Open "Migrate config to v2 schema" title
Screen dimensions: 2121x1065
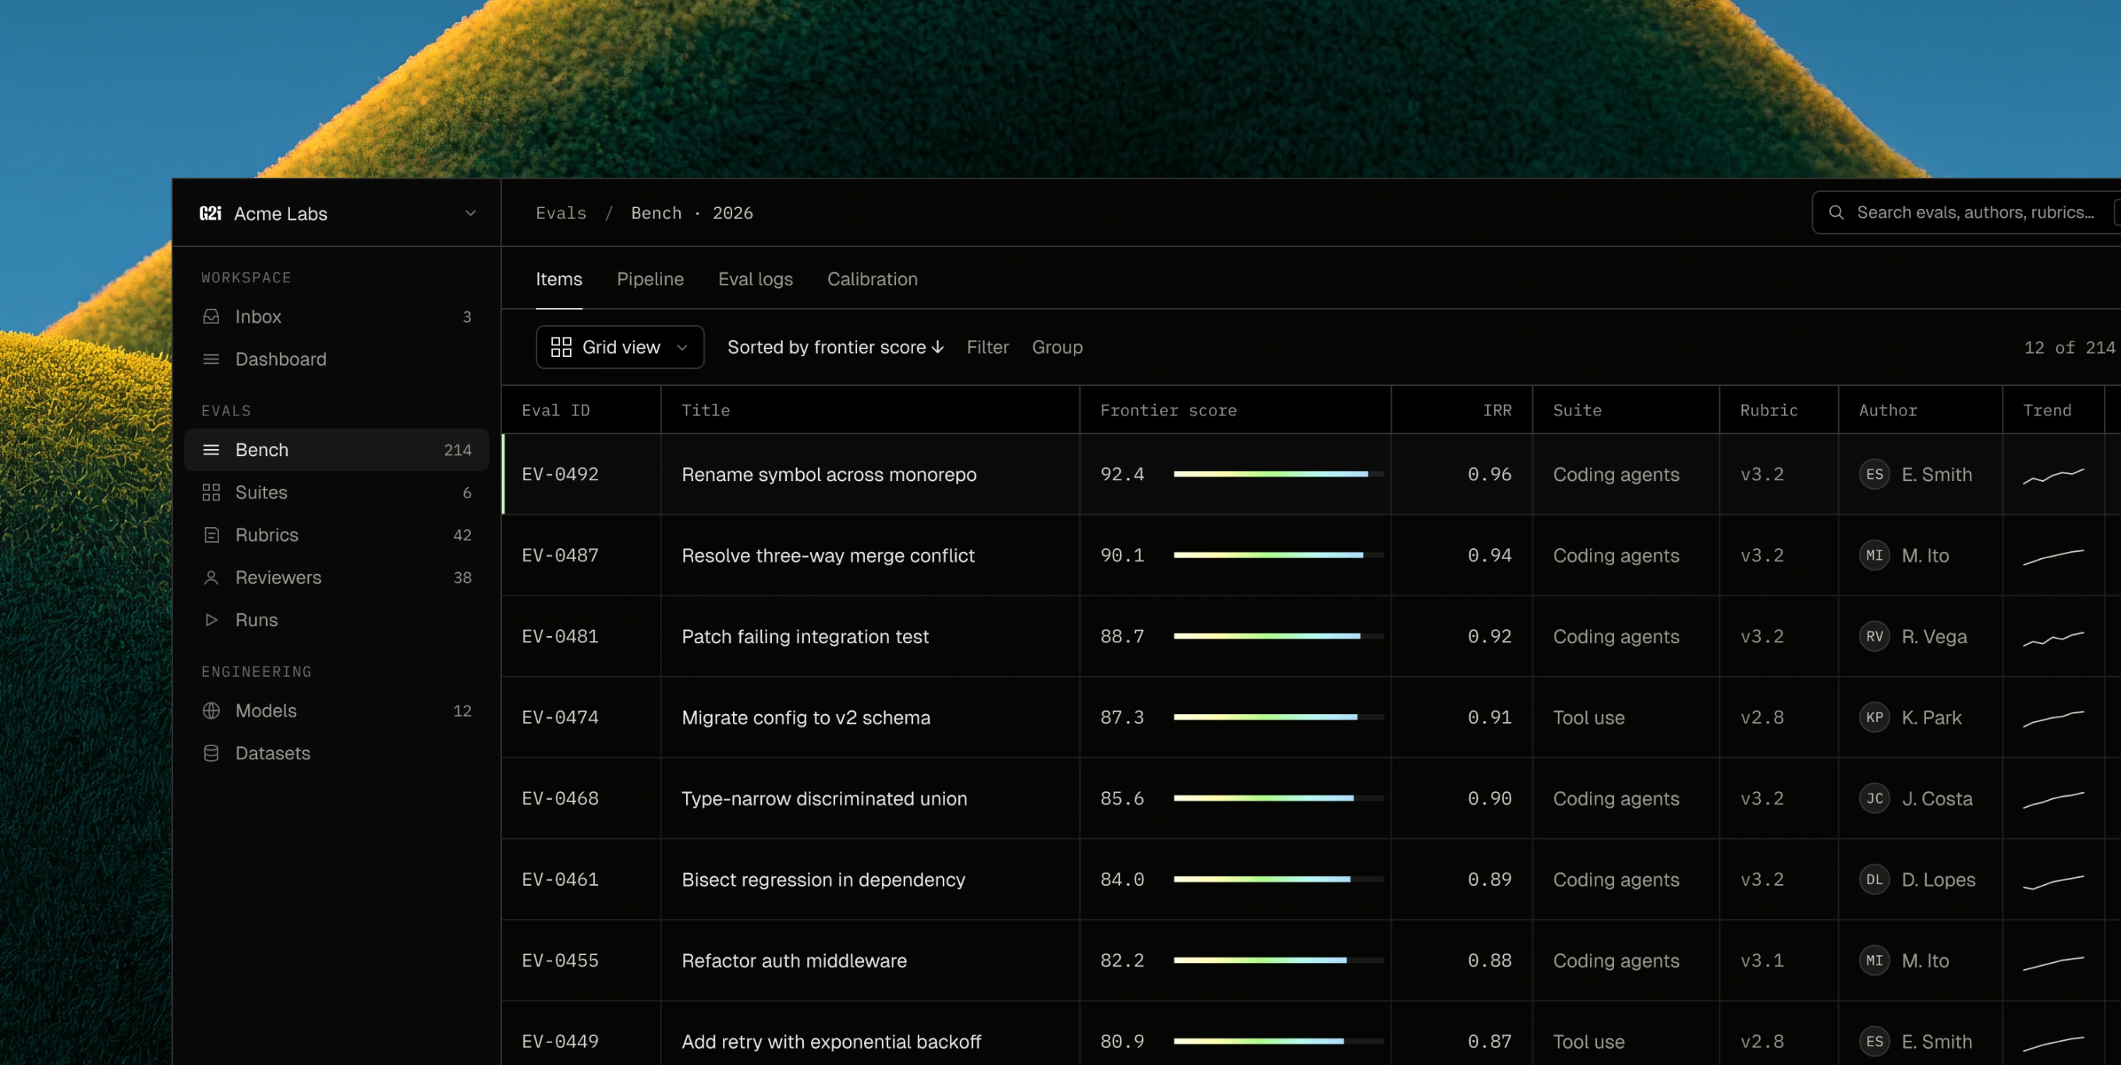[806, 716]
